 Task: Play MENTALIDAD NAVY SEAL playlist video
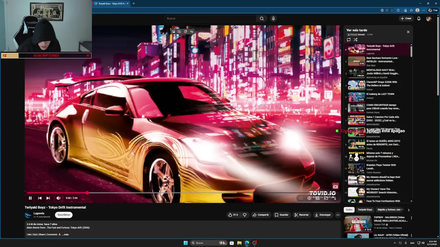[x=378, y=73]
